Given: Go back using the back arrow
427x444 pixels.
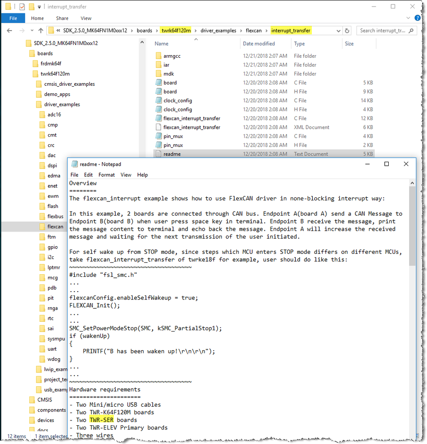Looking at the screenshot, I should tap(9, 30).
